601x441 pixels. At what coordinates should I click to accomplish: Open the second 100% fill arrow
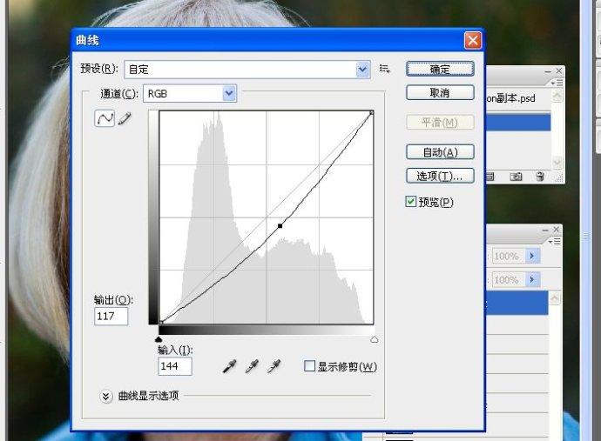tap(532, 279)
